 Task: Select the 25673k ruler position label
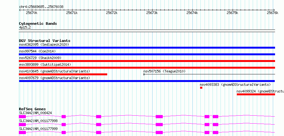(x=152, y=13)
